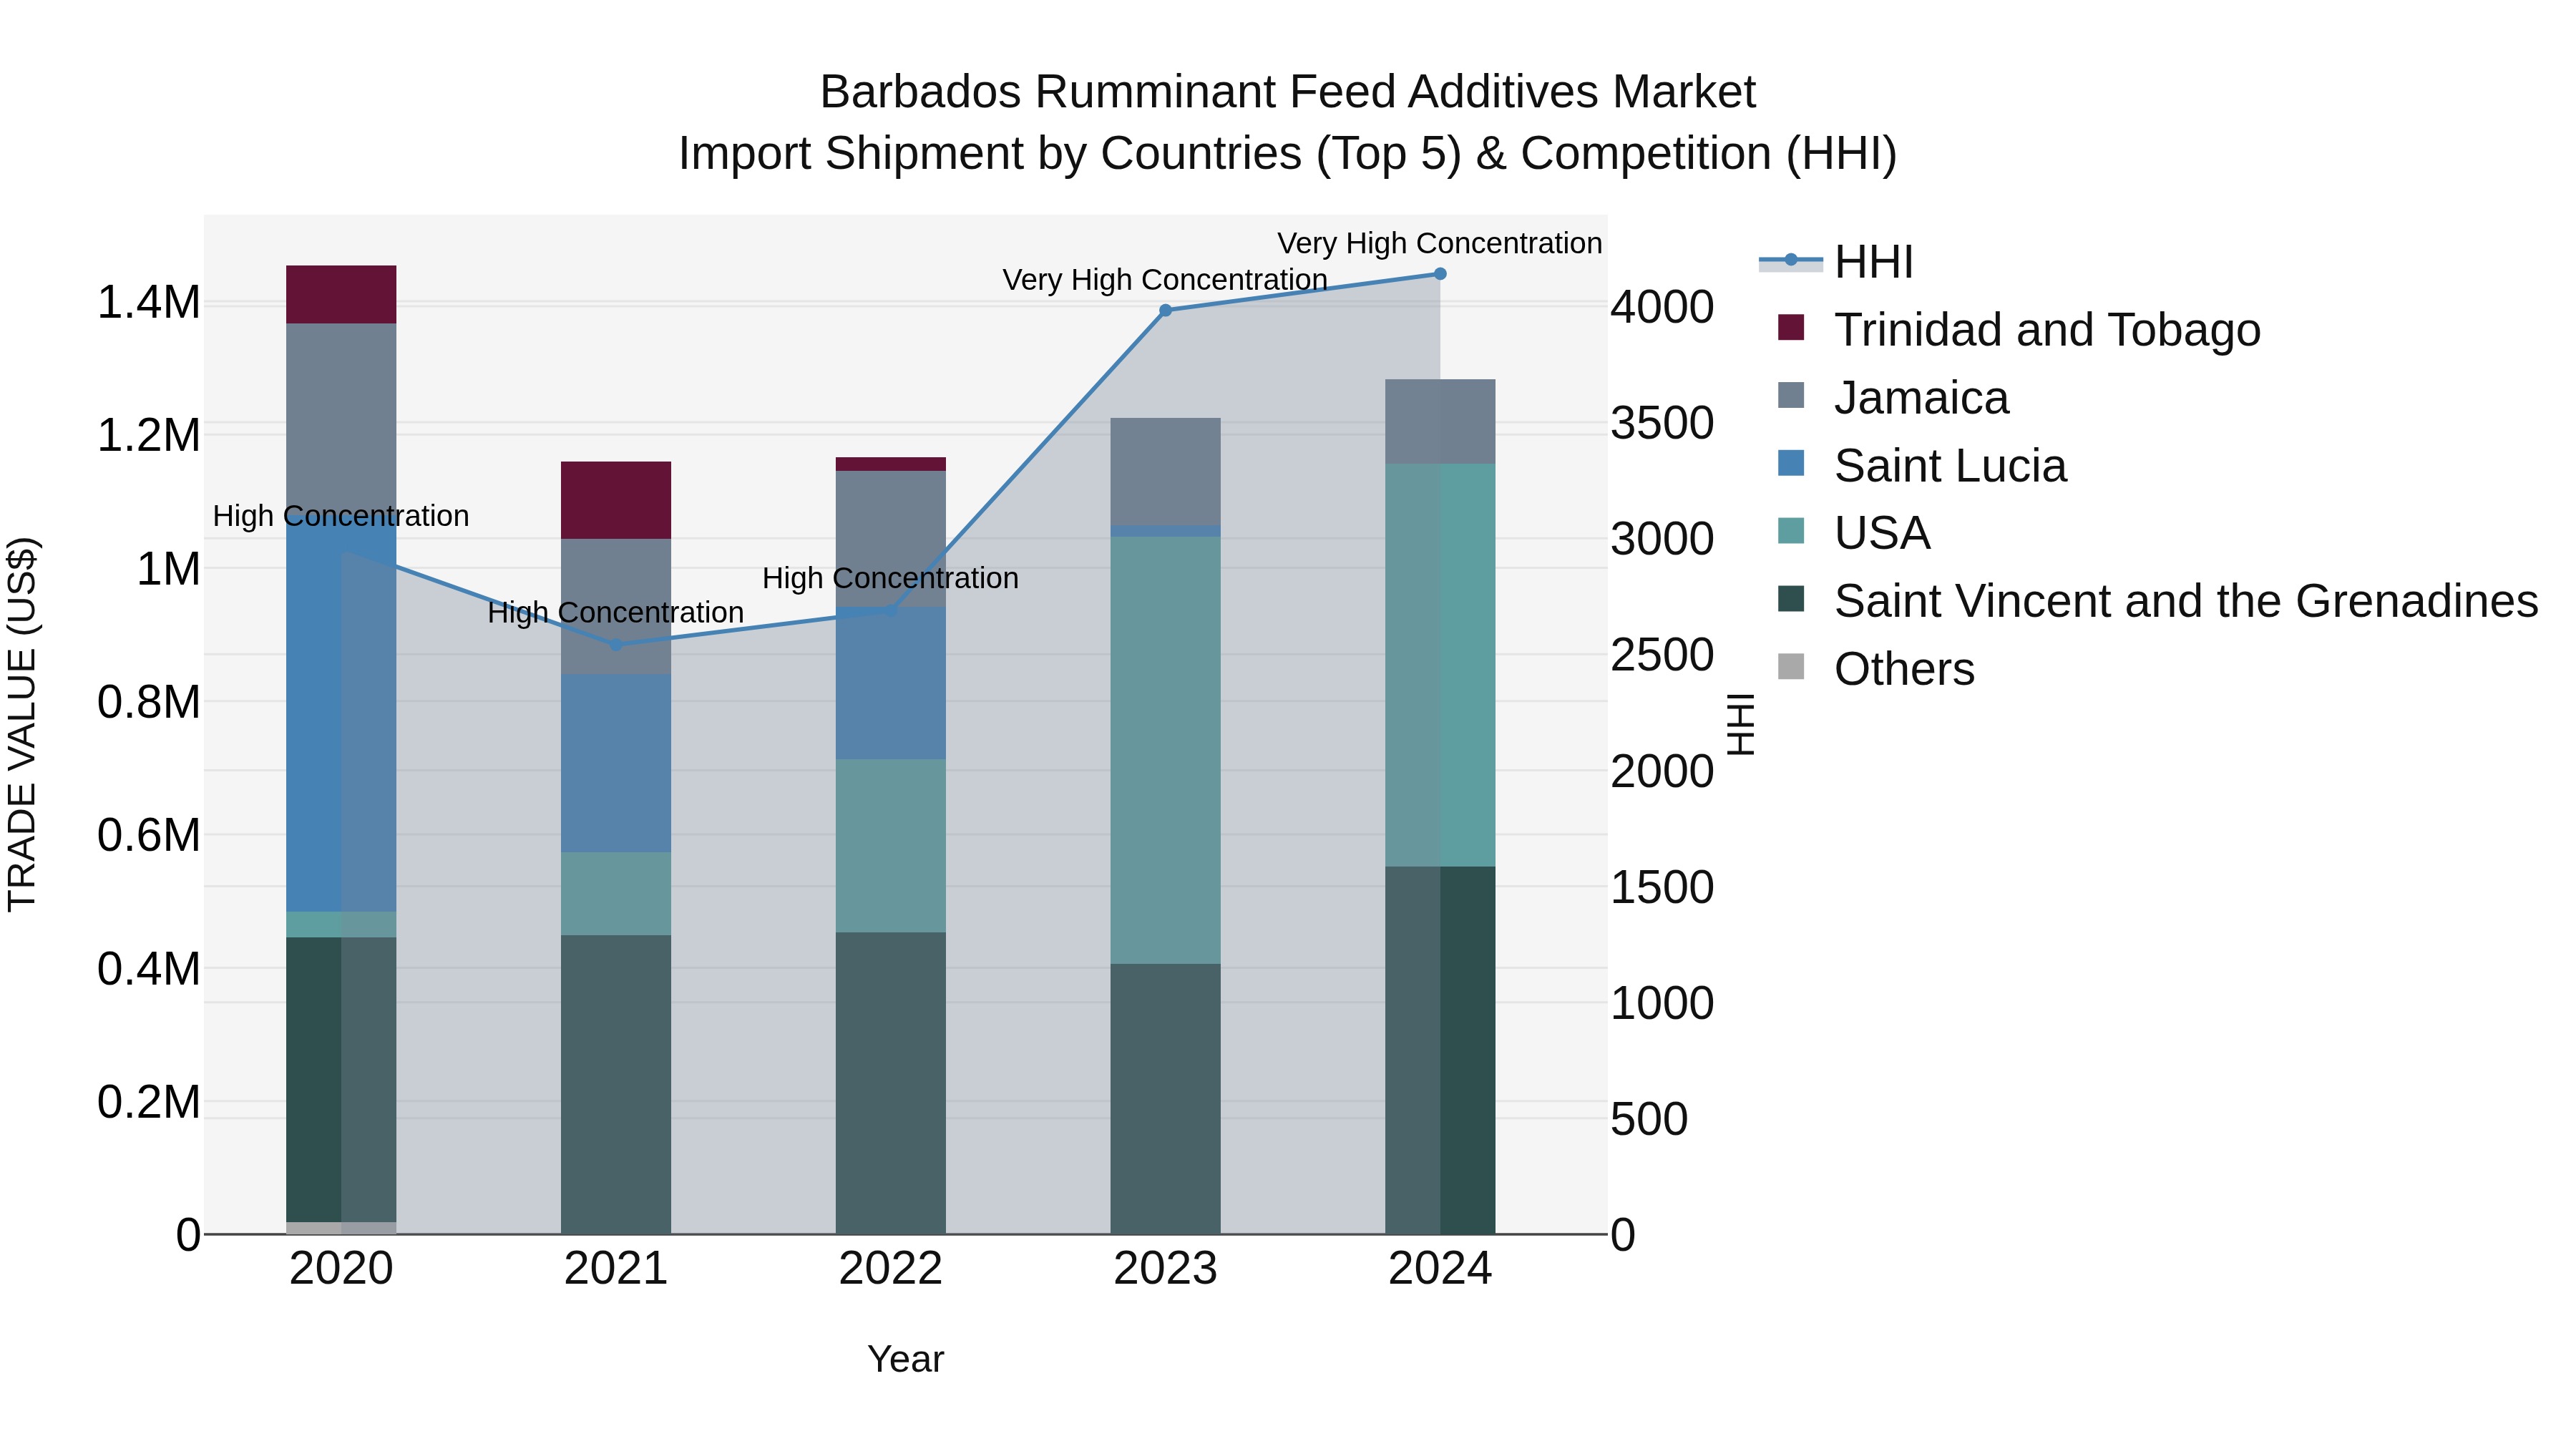Click the HHI line marker icon in legend
2576x1449 pixels.
(x=1791, y=261)
